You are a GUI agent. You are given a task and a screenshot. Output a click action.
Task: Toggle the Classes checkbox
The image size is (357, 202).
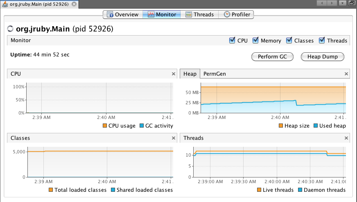289,40
